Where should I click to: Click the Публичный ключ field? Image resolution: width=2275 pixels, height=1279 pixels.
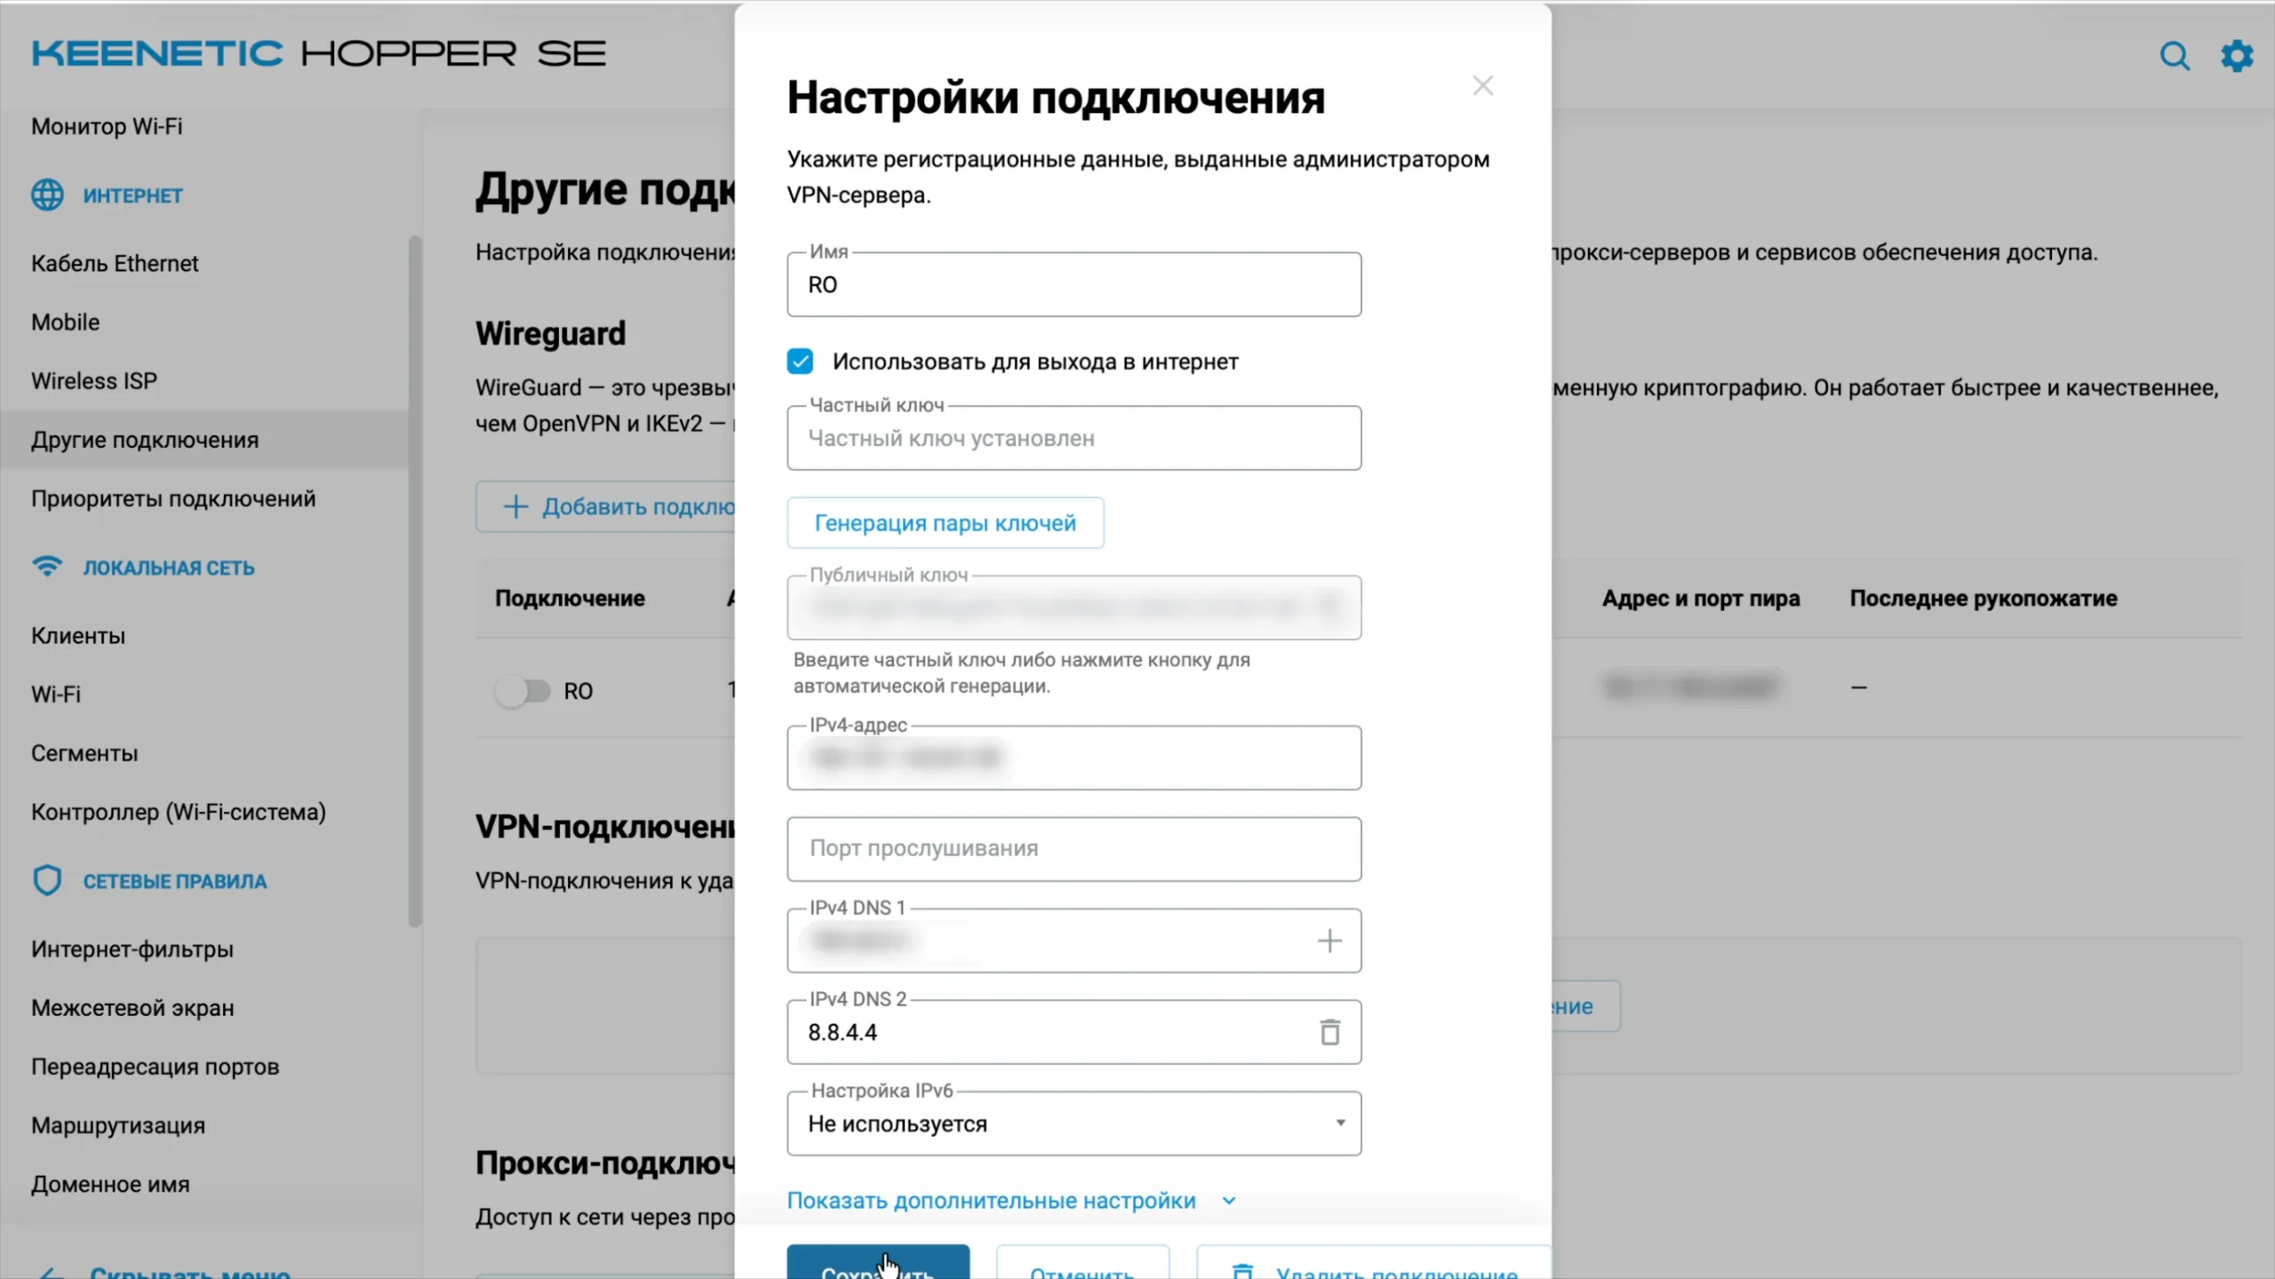pyautogui.click(x=1074, y=608)
